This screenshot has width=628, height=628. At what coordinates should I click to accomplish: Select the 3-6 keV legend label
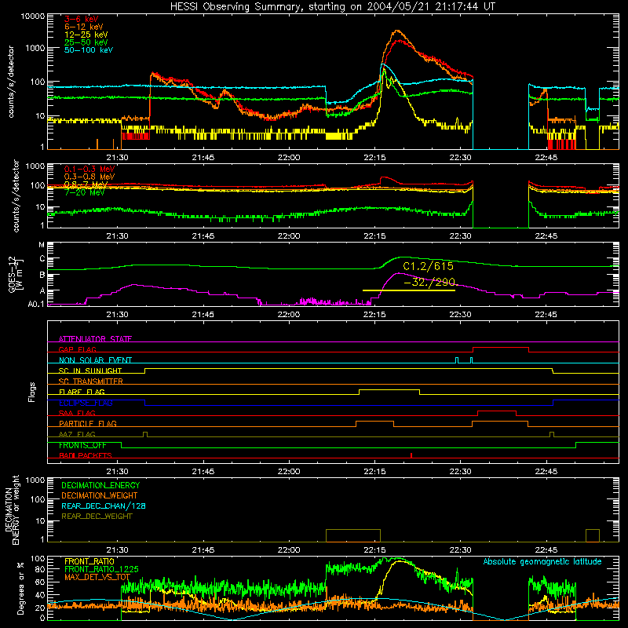(81, 19)
